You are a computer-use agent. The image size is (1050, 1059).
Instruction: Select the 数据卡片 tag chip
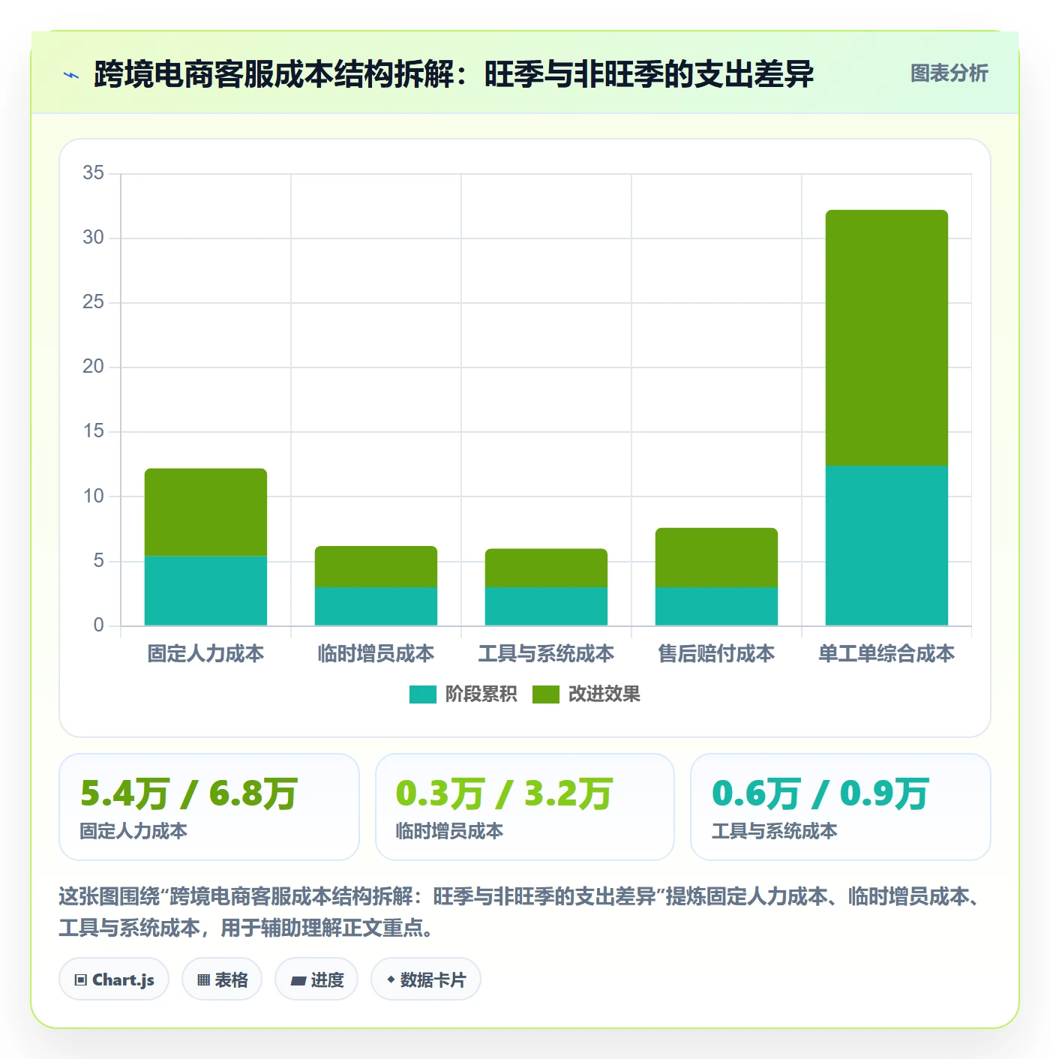(x=426, y=979)
